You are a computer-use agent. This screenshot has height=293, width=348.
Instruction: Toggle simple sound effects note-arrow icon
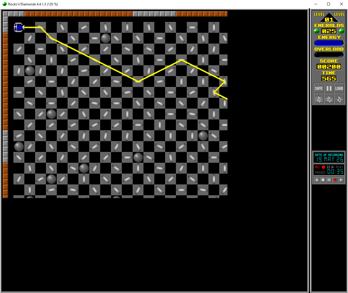point(339,99)
